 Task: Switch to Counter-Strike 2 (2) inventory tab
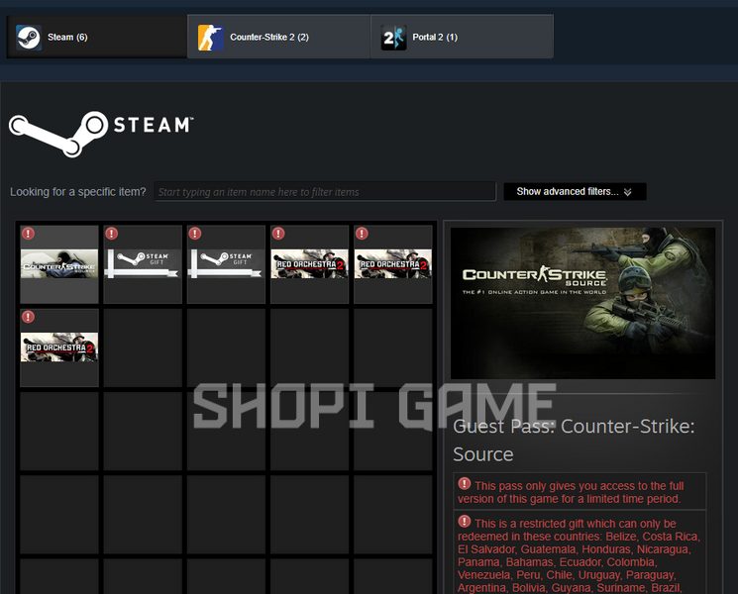click(x=278, y=37)
